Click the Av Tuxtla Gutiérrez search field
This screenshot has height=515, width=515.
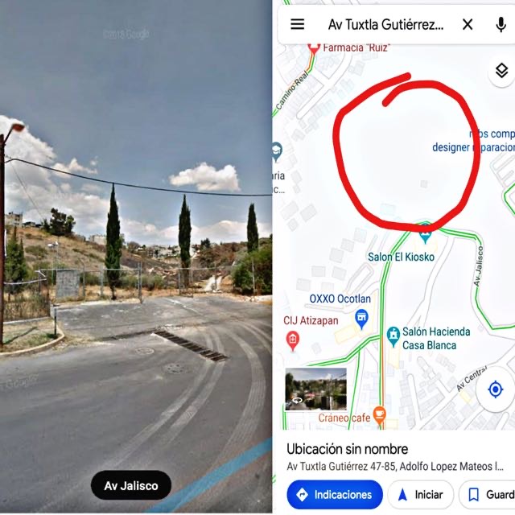point(385,25)
